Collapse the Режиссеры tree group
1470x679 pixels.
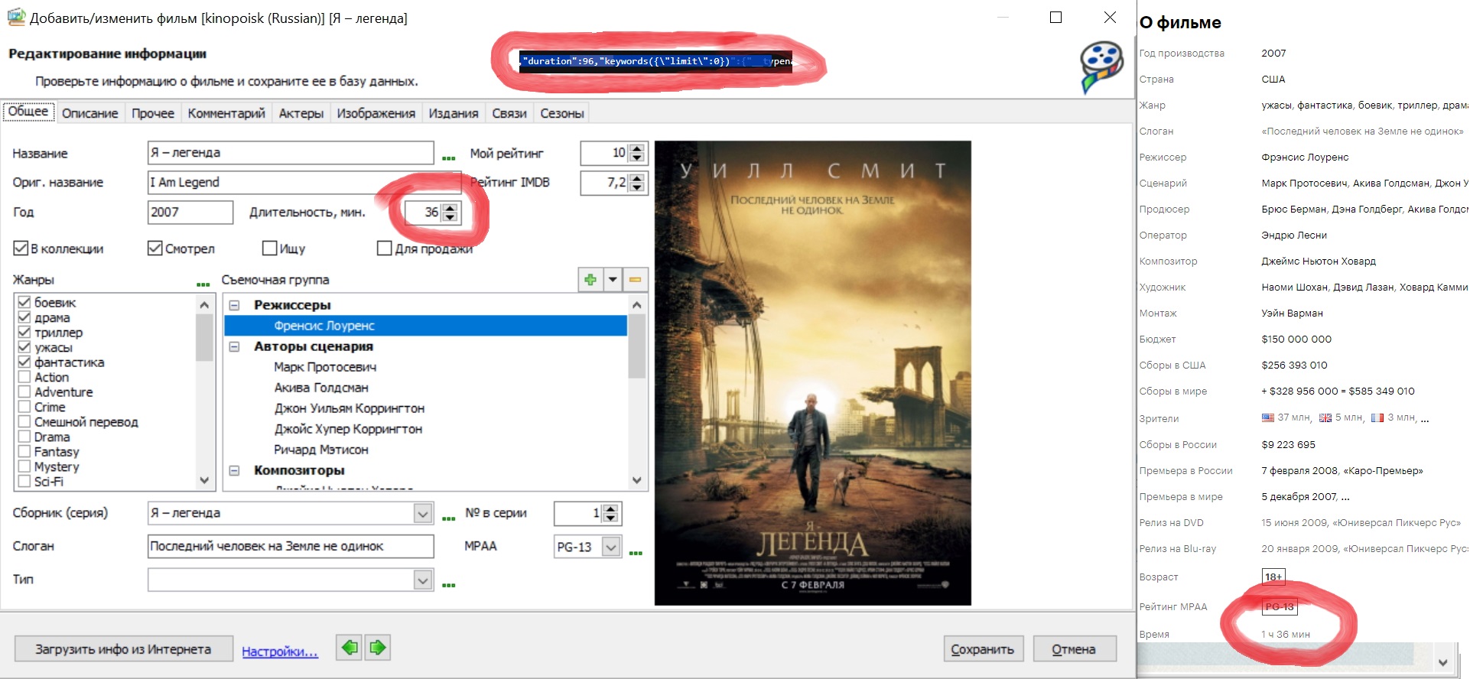[x=235, y=305]
